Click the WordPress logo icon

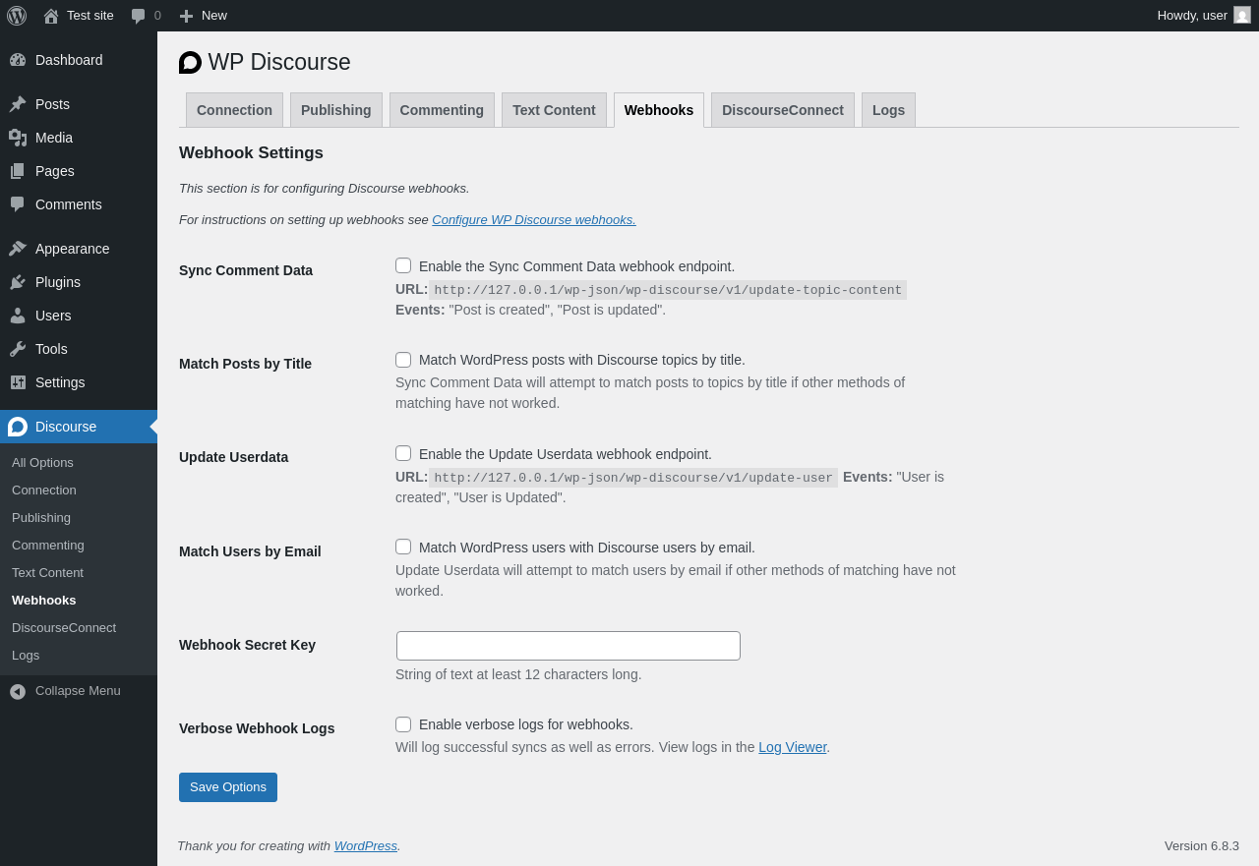(17, 16)
